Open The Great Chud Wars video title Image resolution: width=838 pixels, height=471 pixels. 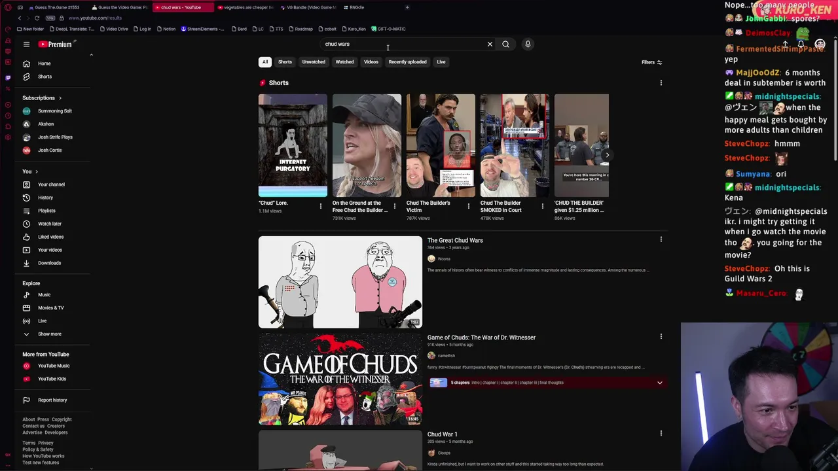(x=455, y=240)
